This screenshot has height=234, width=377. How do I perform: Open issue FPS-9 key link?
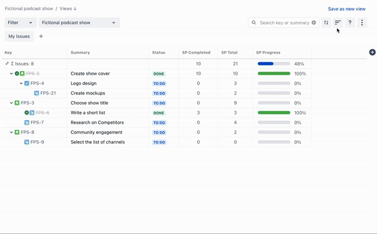(x=37, y=142)
